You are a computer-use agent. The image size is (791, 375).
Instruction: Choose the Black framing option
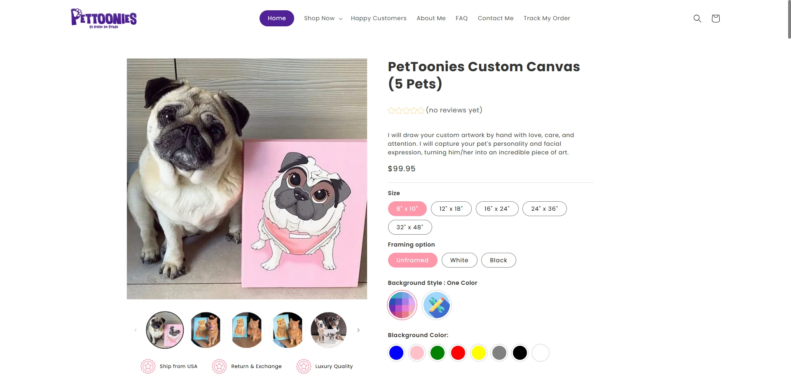click(498, 260)
